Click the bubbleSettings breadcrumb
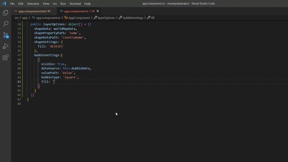The image size is (288, 162). point(131,18)
